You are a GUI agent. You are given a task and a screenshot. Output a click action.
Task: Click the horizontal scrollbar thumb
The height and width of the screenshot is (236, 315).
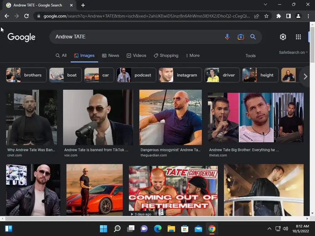(143, 218)
